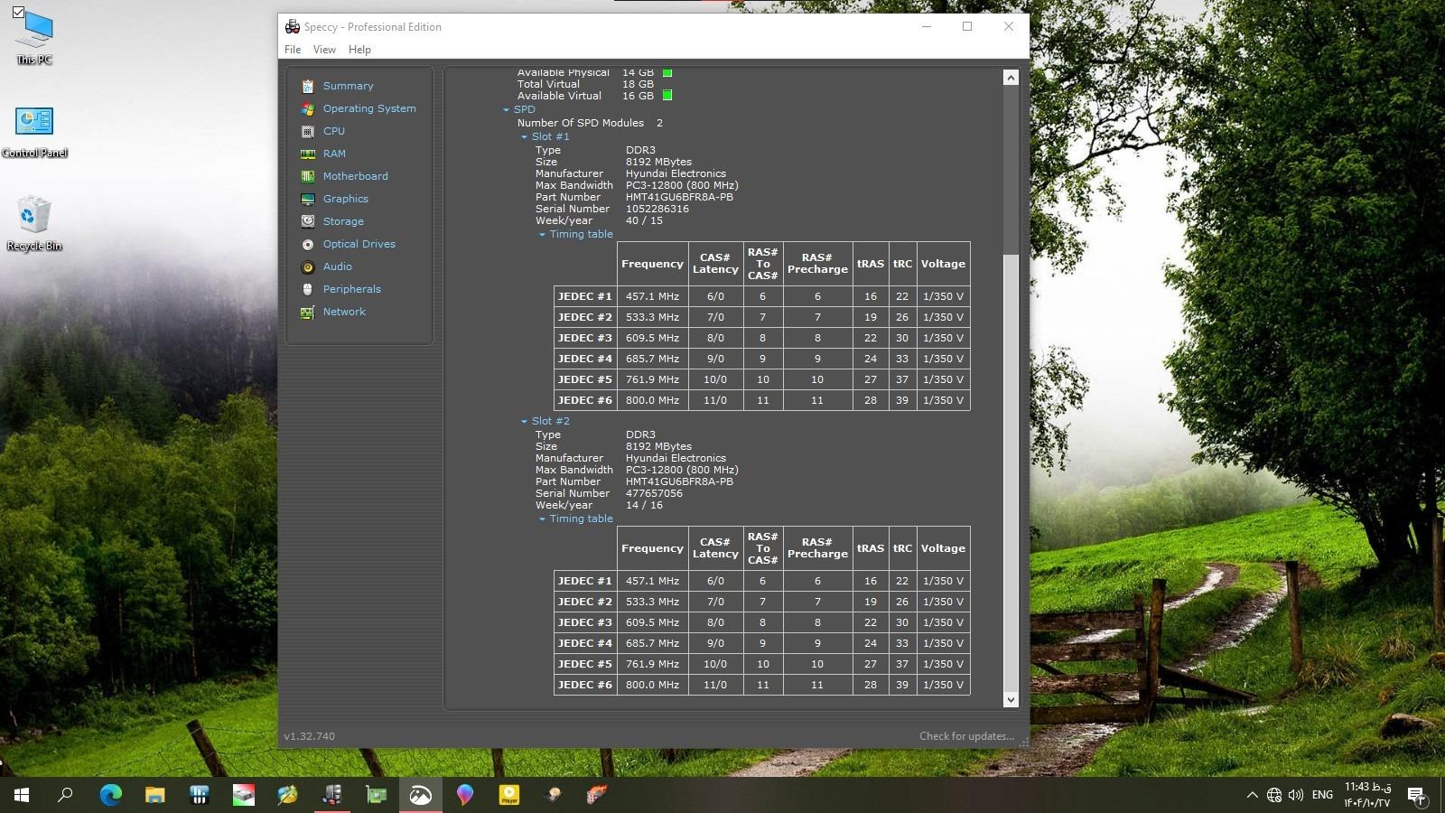This screenshot has height=813, width=1445.
Task: Open the Network section link
Action: point(344,312)
